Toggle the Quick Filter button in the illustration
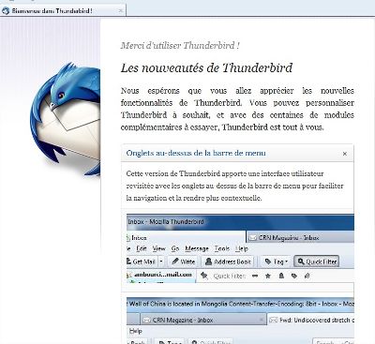 click(317, 262)
